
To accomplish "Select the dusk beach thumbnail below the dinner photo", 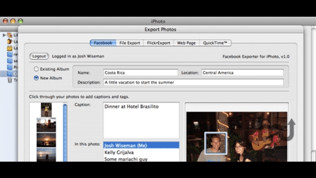I will tap(46, 125).
